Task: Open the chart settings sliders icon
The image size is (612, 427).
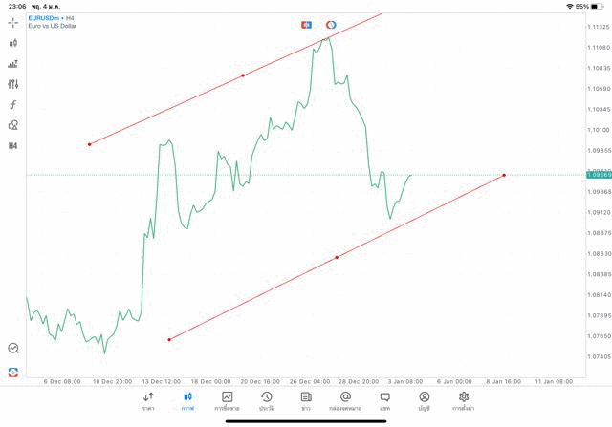Action: (12, 84)
